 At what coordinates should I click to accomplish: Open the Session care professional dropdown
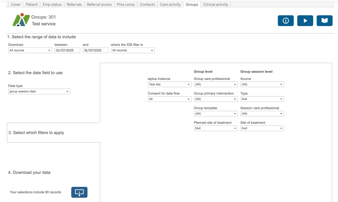tap(262, 114)
